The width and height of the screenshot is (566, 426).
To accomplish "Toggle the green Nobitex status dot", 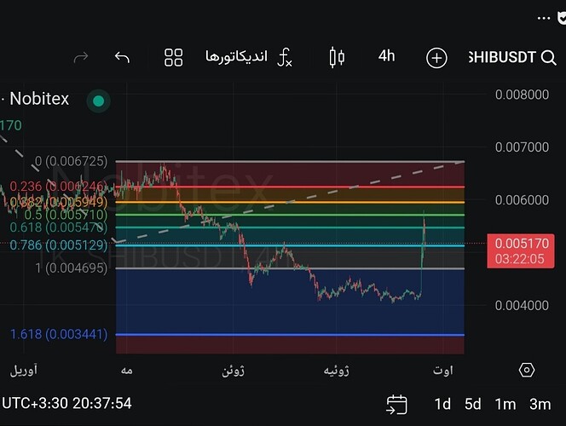I will [99, 101].
